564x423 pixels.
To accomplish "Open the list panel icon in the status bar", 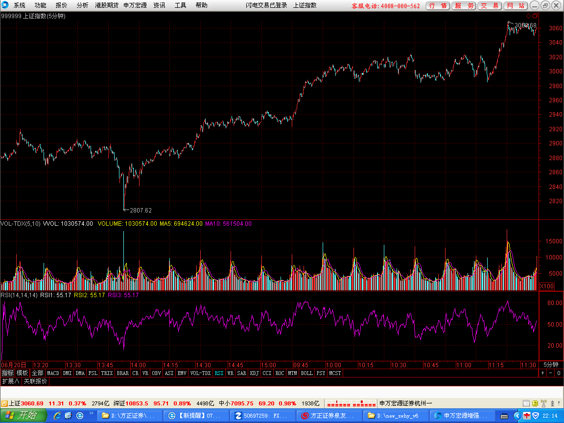I will (526, 403).
